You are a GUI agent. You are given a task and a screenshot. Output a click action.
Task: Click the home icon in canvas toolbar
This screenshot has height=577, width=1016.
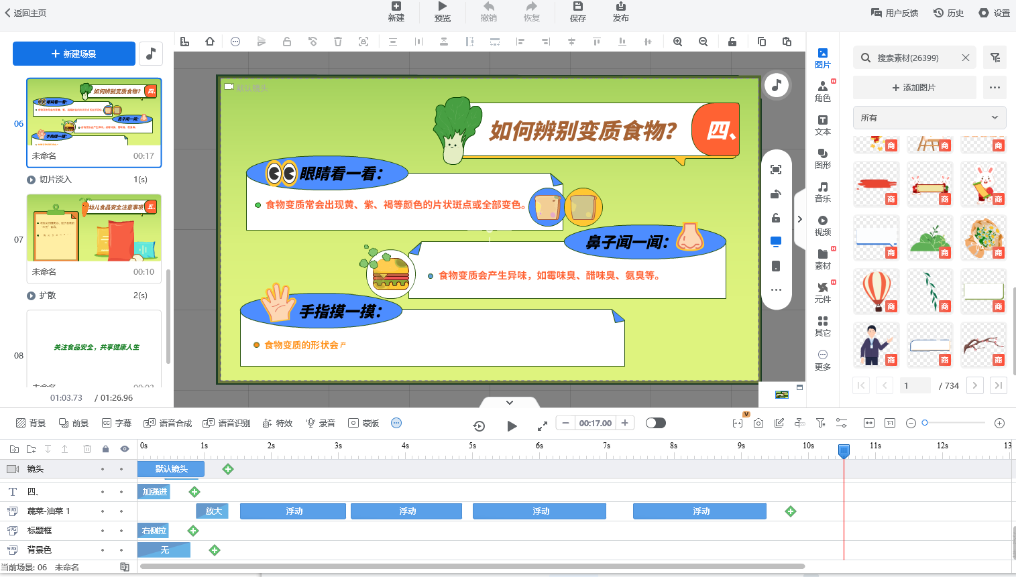[210, 42]
